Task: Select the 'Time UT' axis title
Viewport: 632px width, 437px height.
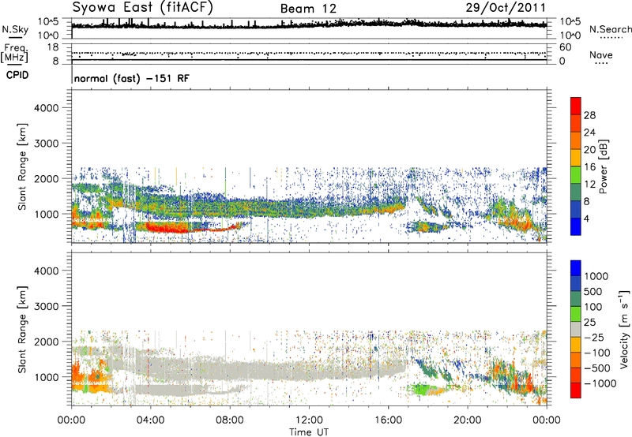Action: [x=309, y=432]
